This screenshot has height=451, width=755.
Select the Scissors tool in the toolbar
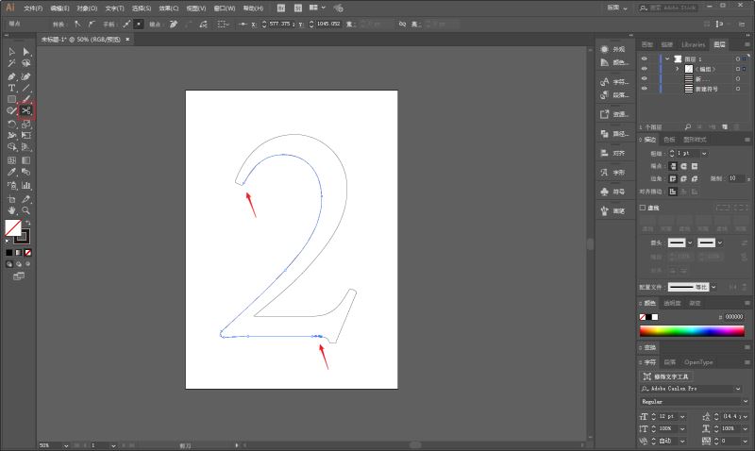point(26,110)
